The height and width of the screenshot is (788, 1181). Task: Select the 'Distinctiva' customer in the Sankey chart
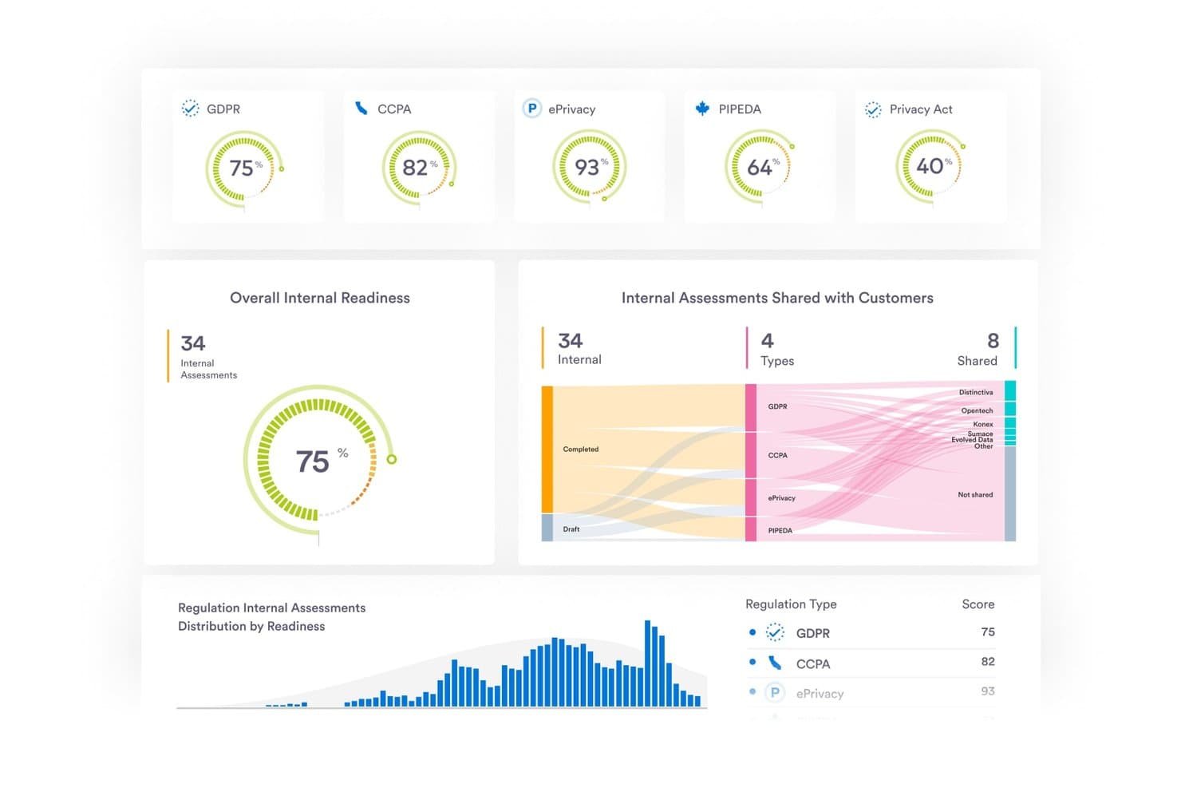point(1010,391)
